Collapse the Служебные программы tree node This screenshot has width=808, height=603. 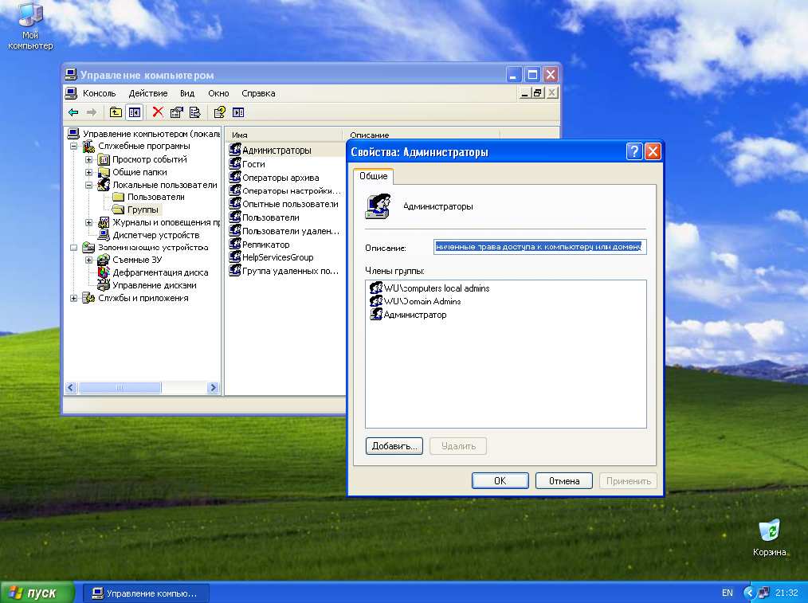tap(73, 147)
